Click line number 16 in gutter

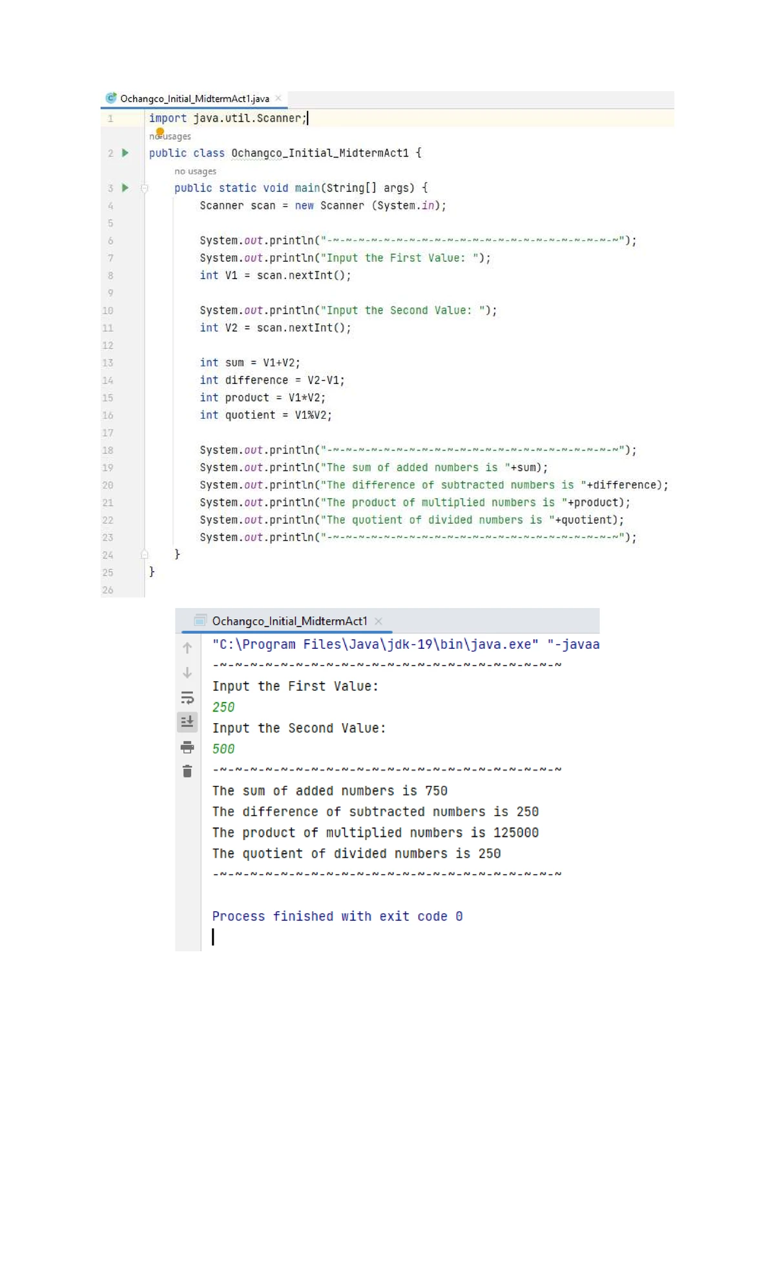(108, 415)
